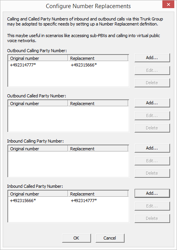The height and width of the screenshot is (250, 177).
Task: Sort Outbound Called list by Original number
Action: pyautogui.click(x=38, y=104)
